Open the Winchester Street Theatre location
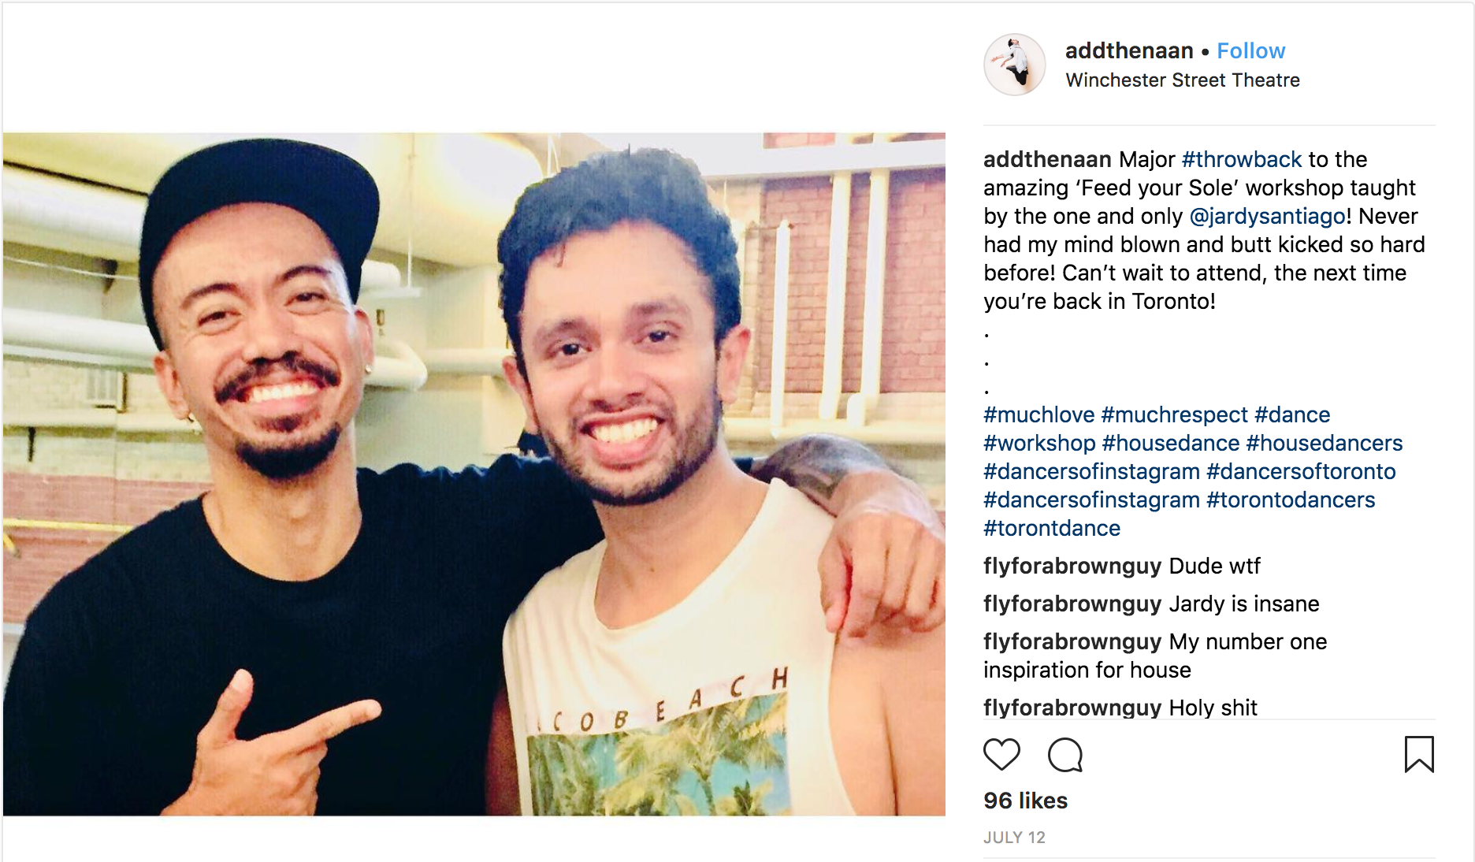This screenshot has width=1475, height=862. [1183, 80]
